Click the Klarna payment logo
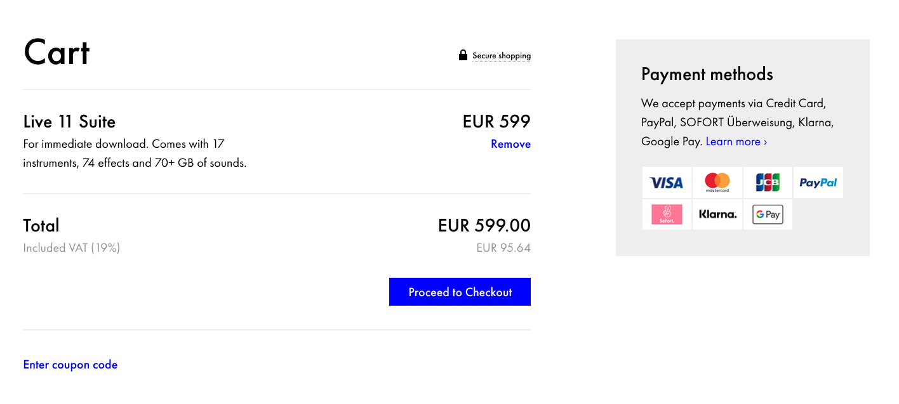Viewport: 899px width, 404px height. click(717, 214)
